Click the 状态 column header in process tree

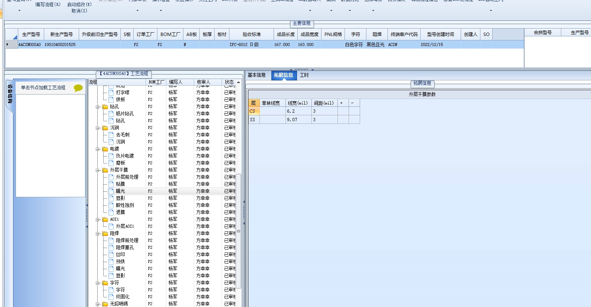point(229,82)
